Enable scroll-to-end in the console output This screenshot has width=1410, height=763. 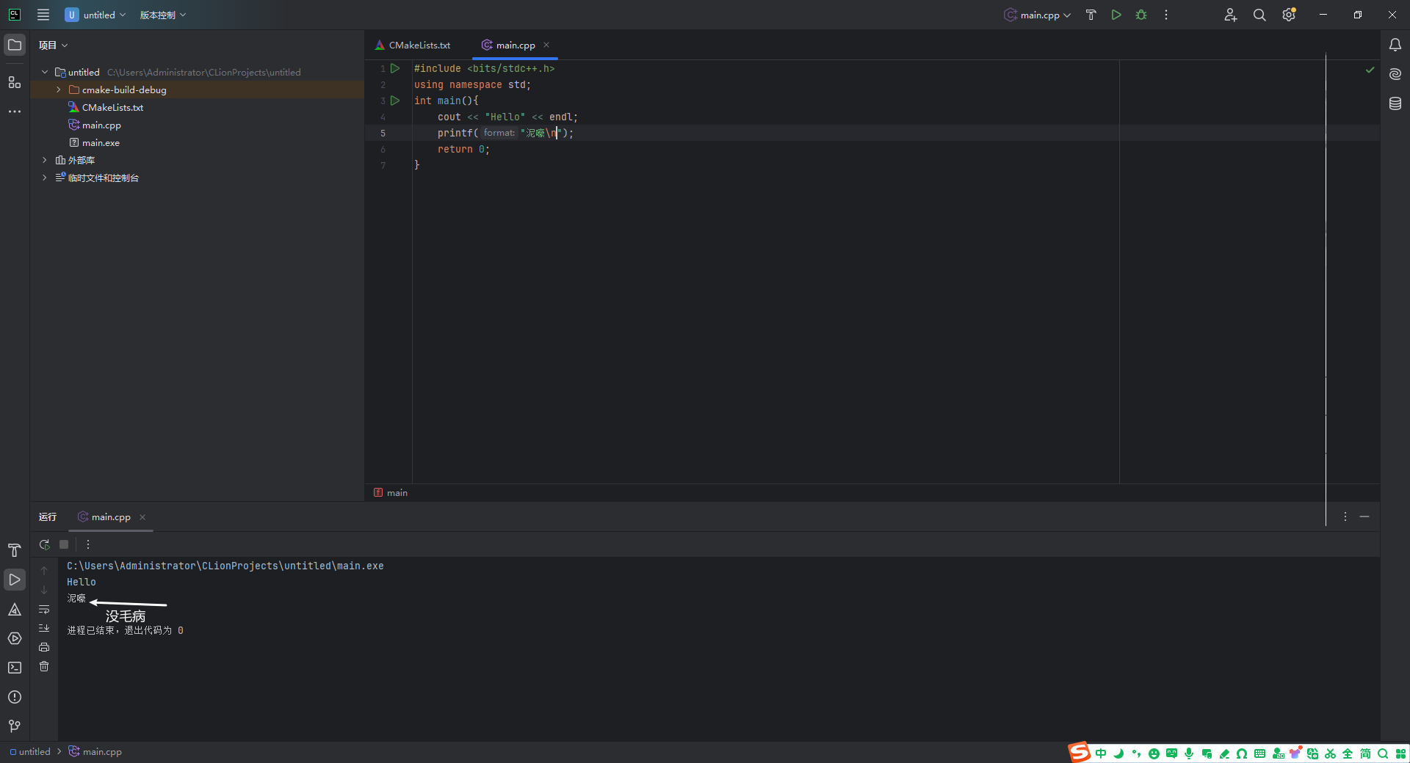click(x=44, y=628)
